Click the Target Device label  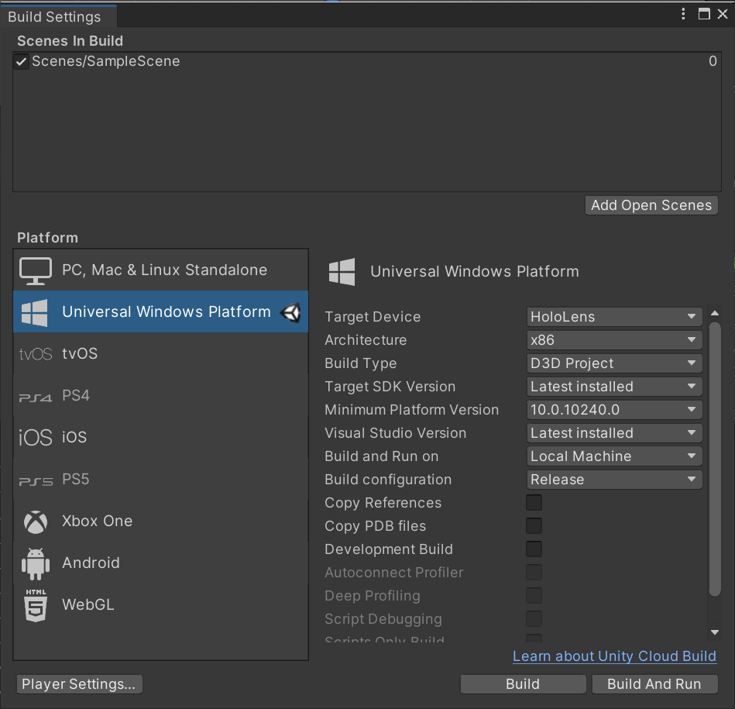(373, 317)
